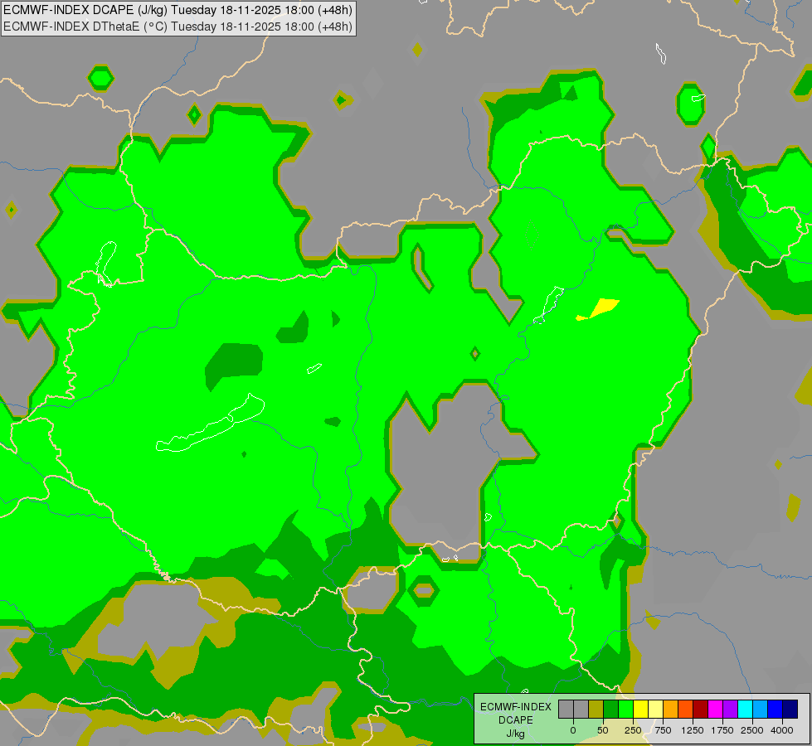The image size is (812, 746).
Task: Select the dark green legend swatch after 50
Action: click(610, 709)
